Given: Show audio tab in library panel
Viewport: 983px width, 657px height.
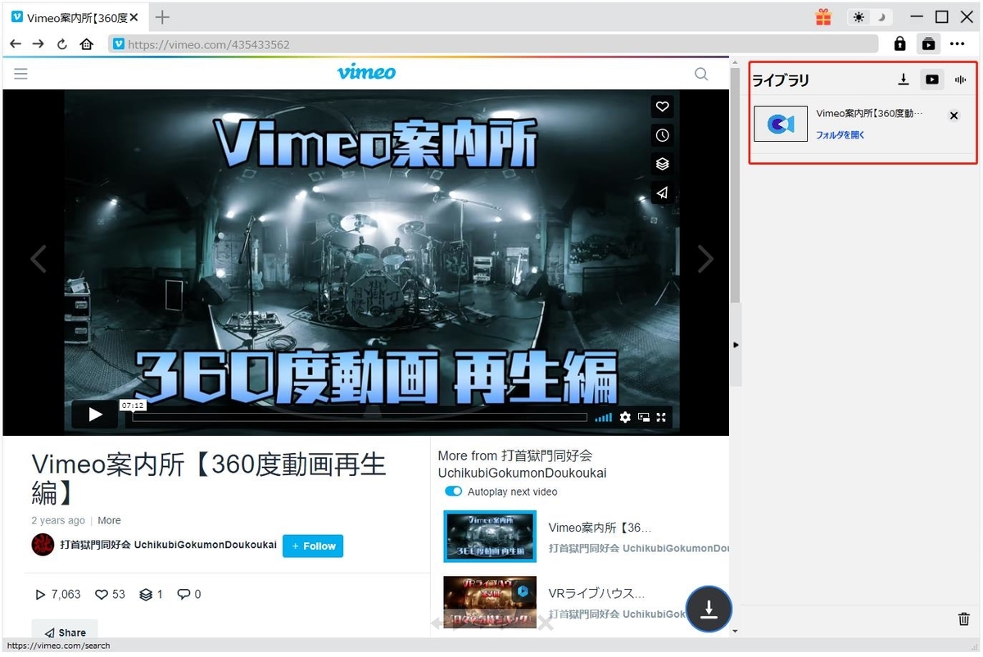Looking at the screenshot, I should coord(960,79).
